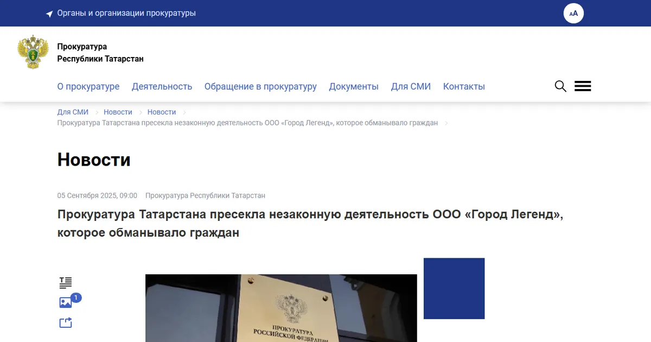
Task: Click the date '05 Сентября 2025, 09:00'
Action: (x=97, y=195)
